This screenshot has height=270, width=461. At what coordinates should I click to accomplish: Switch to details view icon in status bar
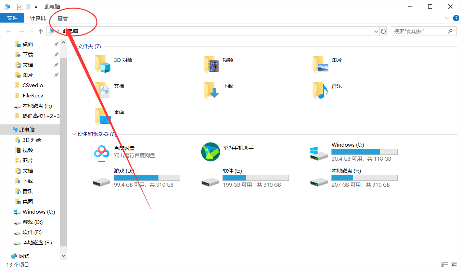pyautogui.click(x=444, y=265)
